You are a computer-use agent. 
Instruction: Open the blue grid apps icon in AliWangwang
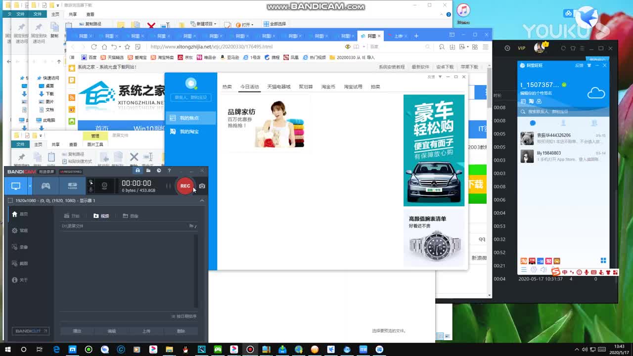(x=603, y=261)
